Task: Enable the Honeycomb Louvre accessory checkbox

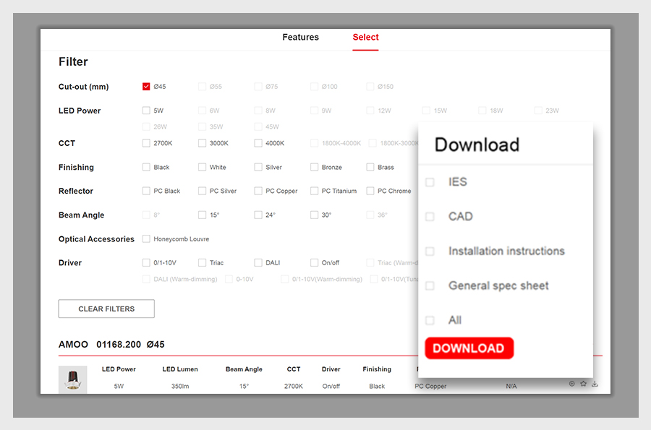Action: (146, 238)
